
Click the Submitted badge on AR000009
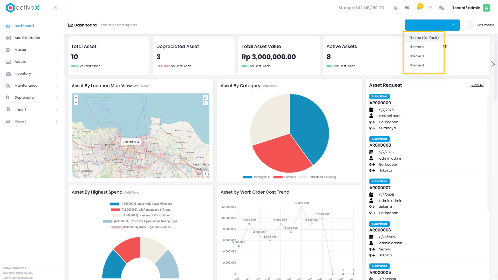(x=379, y=97)
